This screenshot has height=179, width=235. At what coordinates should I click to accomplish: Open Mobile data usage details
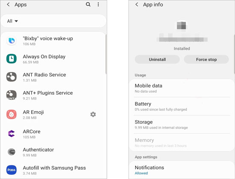coord(182,88)
